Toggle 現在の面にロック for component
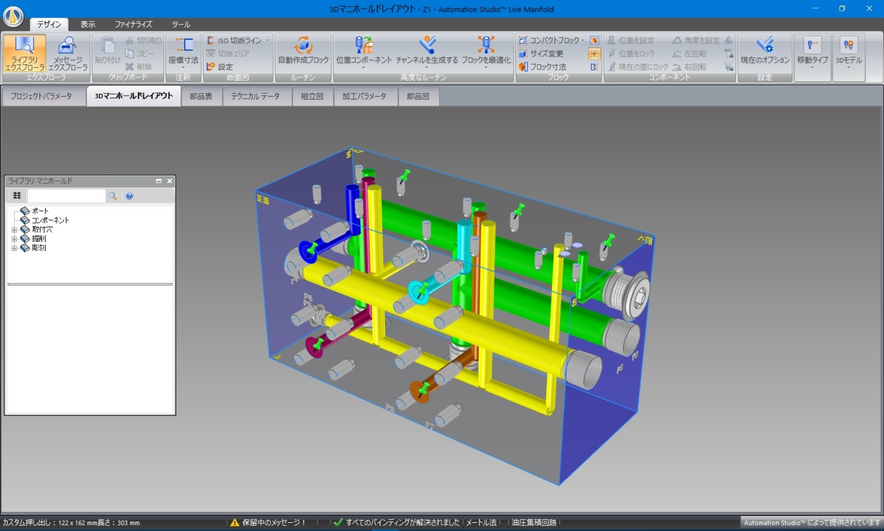 (x=638, y=67)
